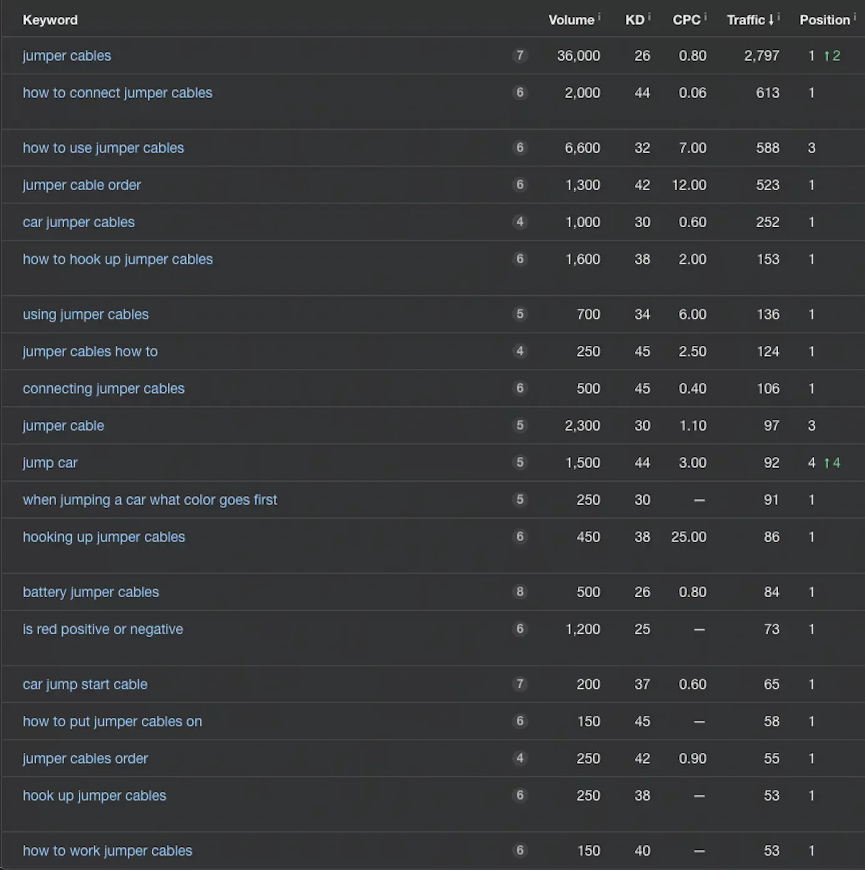Click the info icon next to Volume

[599, 17]
